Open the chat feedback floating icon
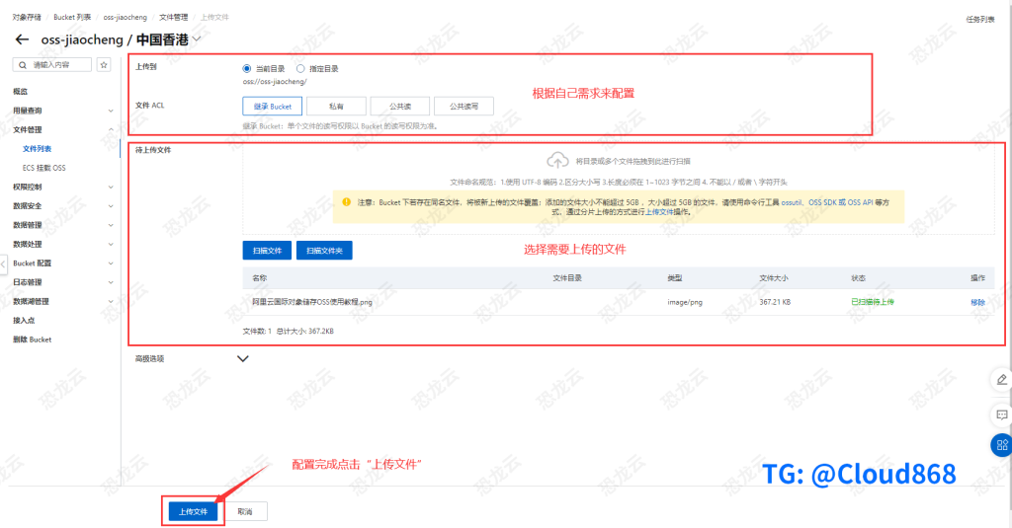Image resolution: width=1012 pixels, height=528 pixels. pyautogui.click(x=1002, y=415)
